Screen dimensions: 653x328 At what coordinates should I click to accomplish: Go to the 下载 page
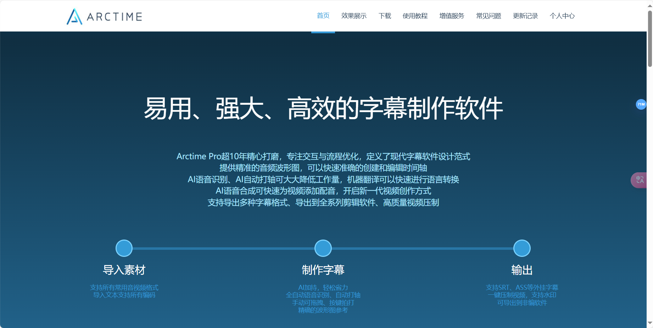pos(385,16)
